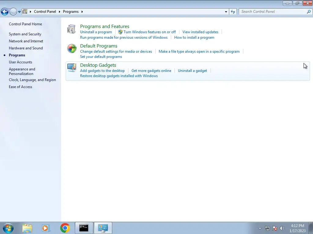Click the Forward navigation arrow button
Image resolution: width=313 pixels, height=234 pixels.
[13, 12]
